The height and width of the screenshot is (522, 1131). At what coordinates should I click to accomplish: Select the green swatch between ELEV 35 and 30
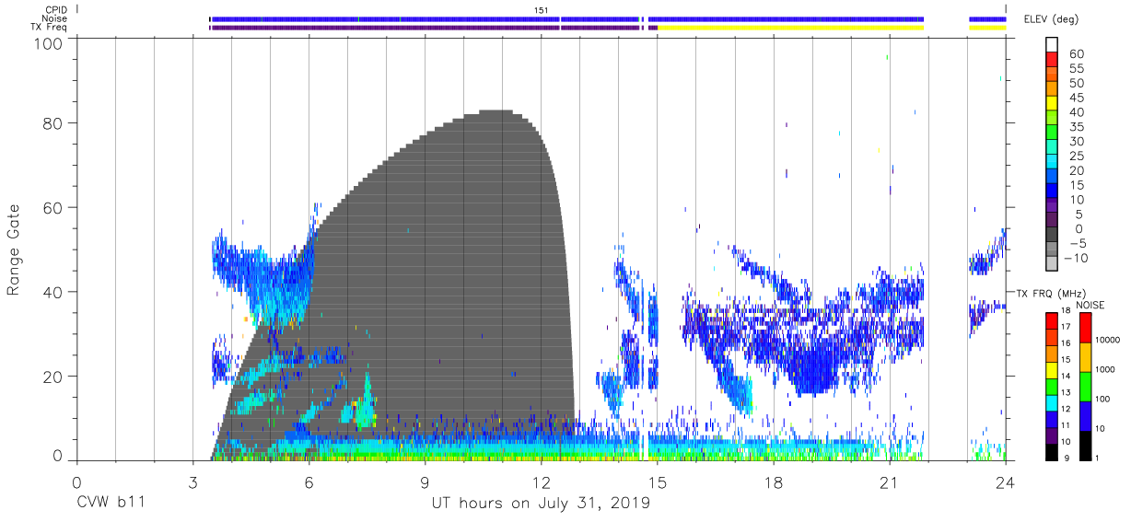tap(1052, 133)
